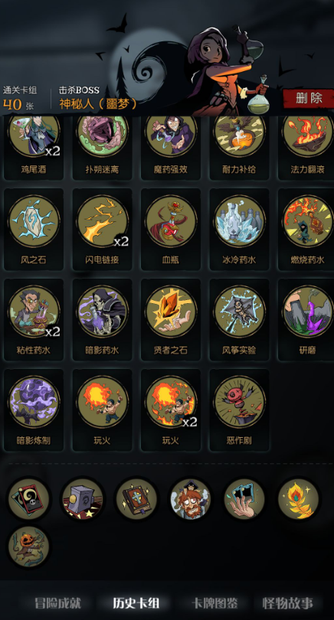Open the 卡牌图鉴 tab
Screen dimensions: 334x620
coord(214,603)
